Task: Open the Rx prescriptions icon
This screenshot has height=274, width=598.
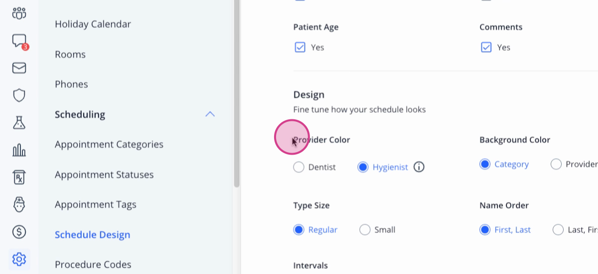Action: (x=19, y=177)
